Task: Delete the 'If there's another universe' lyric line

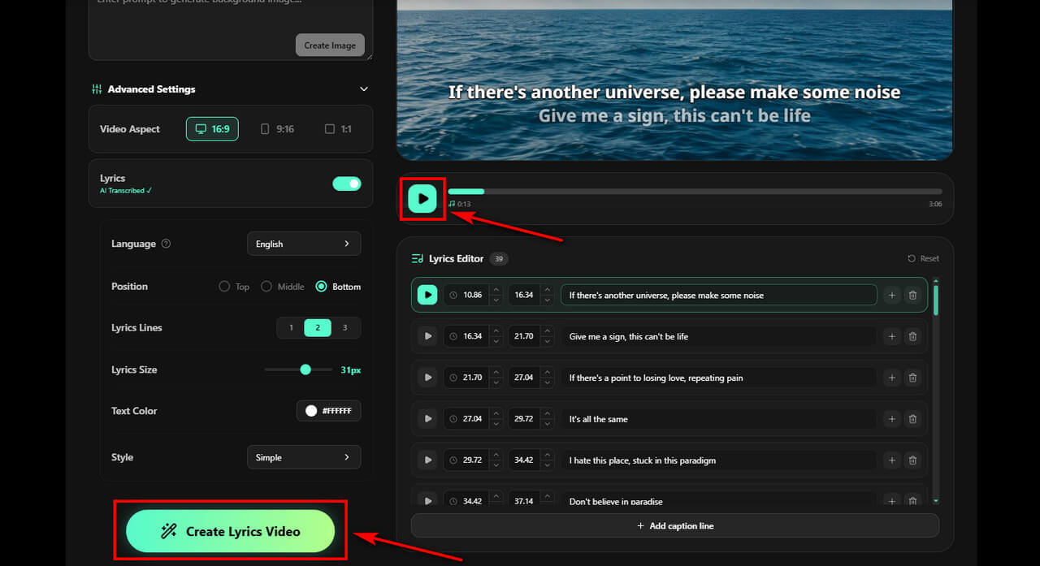Action: pos(912,295)
